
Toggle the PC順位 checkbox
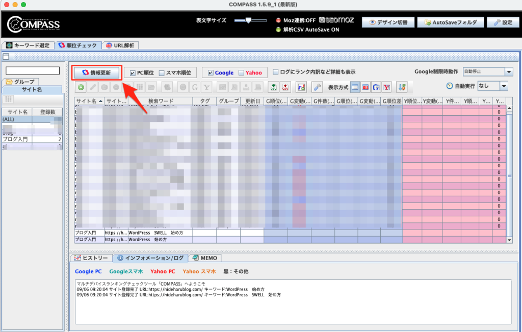[x=133, y=73]
